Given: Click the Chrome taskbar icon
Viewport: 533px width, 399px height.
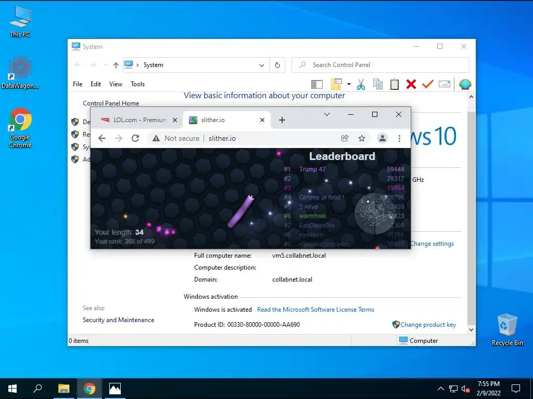Looking at the screenshot, I should [90, 389].
